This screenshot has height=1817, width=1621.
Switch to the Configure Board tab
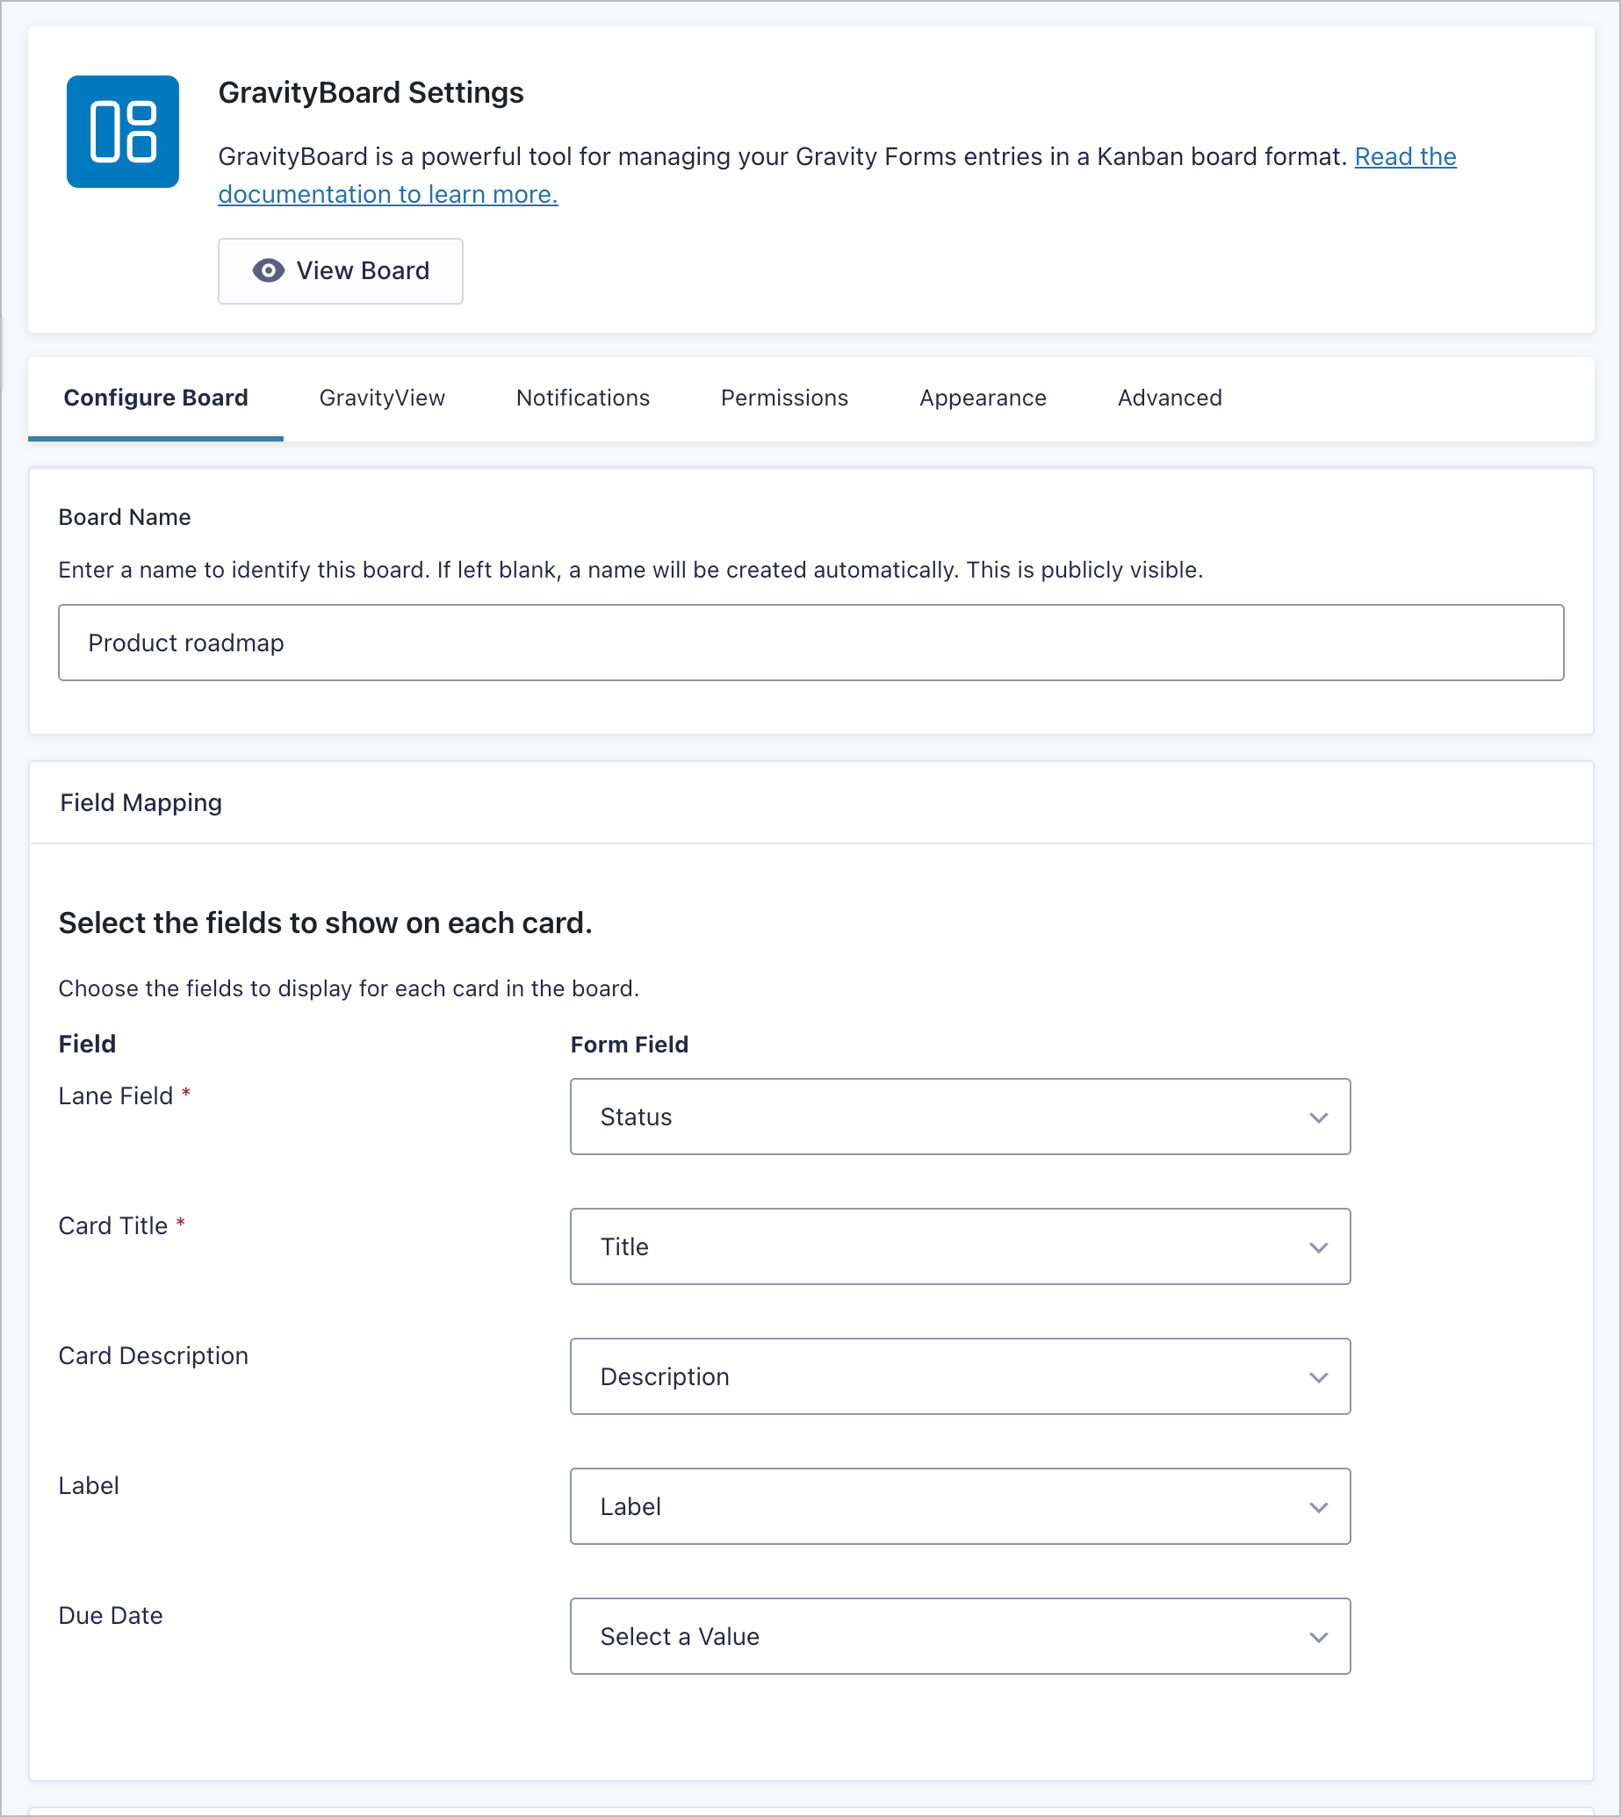pos(156,398)
